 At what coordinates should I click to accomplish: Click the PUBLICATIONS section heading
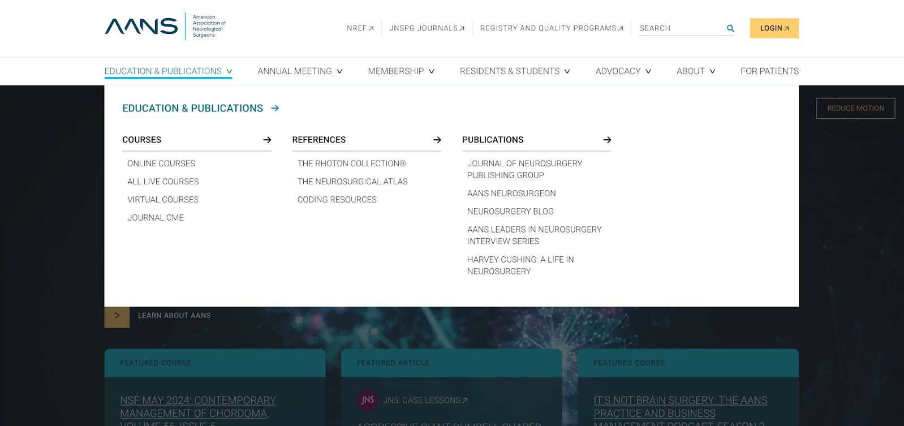493,140
